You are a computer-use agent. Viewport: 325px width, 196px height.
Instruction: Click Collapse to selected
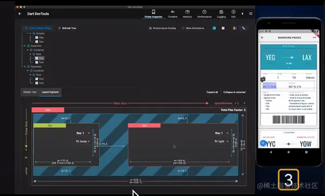click(x=234, y=92)
